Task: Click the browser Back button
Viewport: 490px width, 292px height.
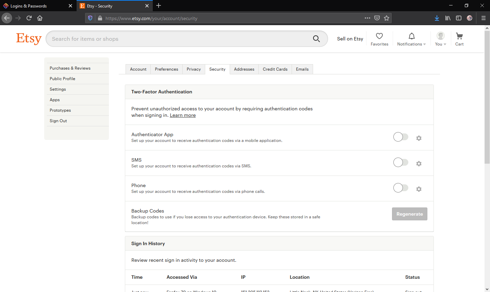Action: (x=7, y=18)
